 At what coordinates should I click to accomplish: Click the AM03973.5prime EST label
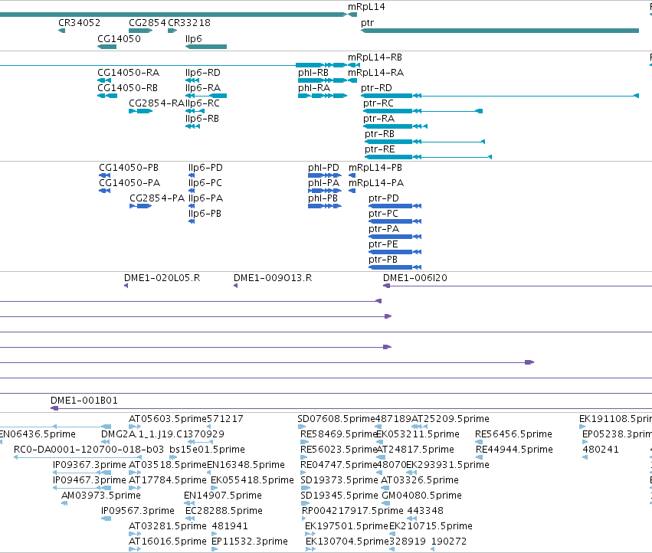pos(101,496)
